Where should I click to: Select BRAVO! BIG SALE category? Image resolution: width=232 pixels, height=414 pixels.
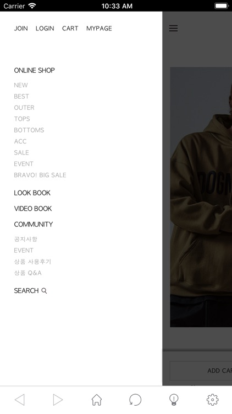[40, 175]
